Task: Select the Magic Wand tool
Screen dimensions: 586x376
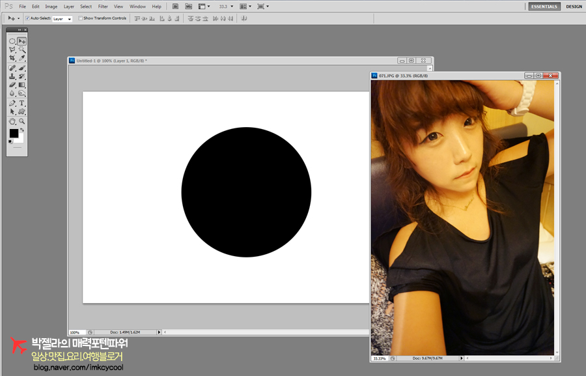Action: point(22,50)
